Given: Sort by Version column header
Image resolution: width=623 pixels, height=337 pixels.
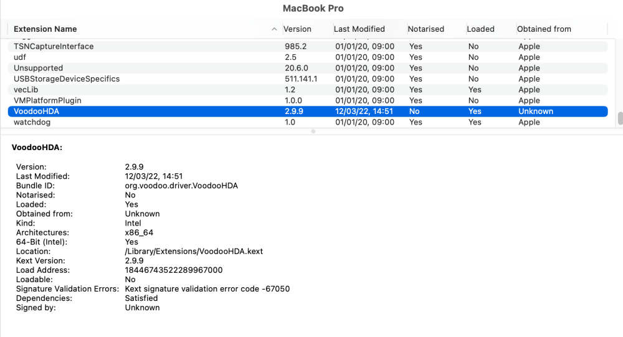Looking at the screenshot, I should pyautogui.click(x=297, y=29).
